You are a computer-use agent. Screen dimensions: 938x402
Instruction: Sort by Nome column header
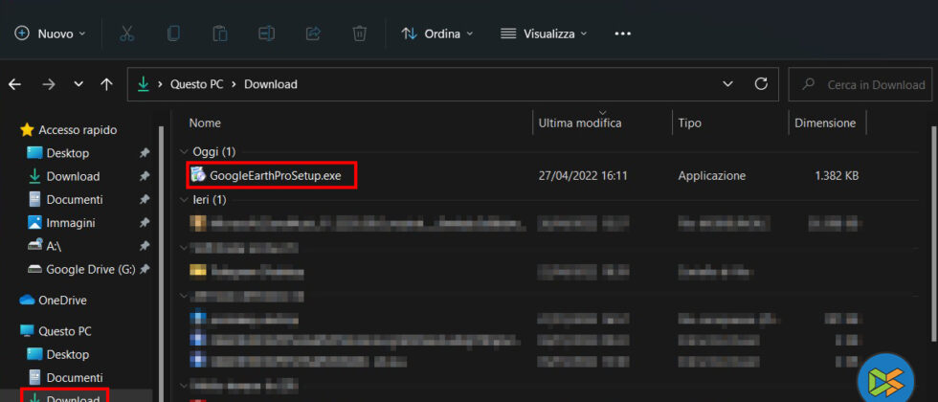[x=205, y=123]
